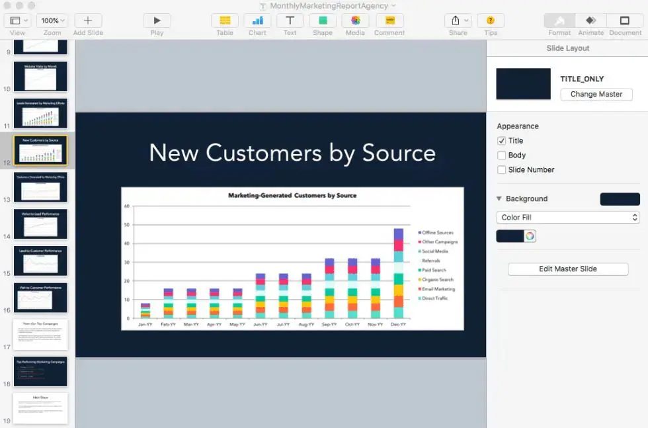
Task: Open the Color Fill dropdown
Action: tap(568, 218)
